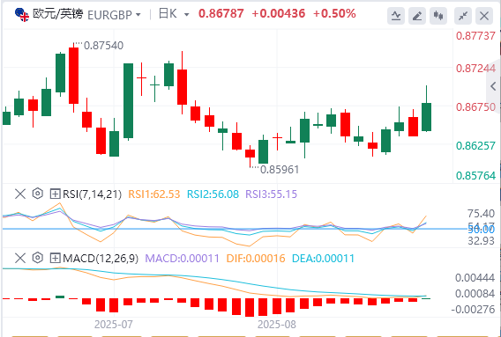Select the 欧元/英镑 pair name

coord(58,14)
